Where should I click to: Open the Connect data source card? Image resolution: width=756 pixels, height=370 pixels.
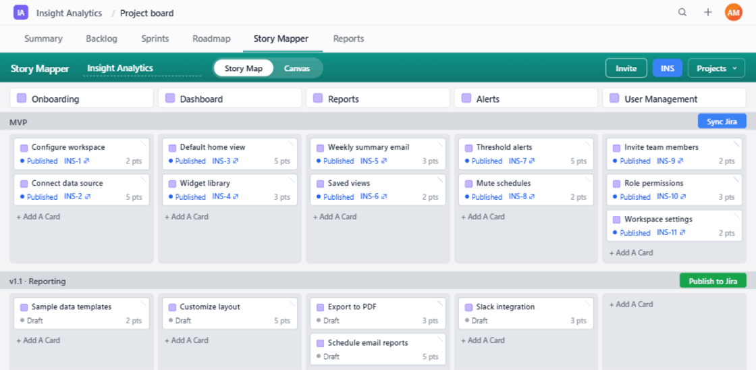point(82,190)
